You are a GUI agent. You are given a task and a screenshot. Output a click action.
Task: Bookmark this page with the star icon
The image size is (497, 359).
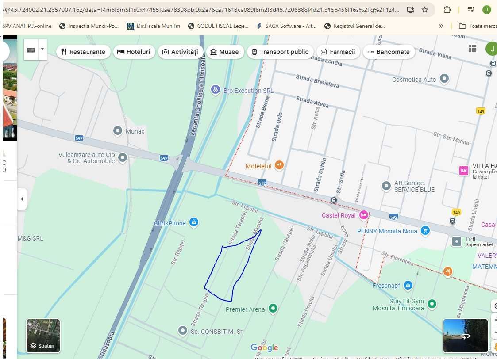pyautogui.click(x=425, y=9)
